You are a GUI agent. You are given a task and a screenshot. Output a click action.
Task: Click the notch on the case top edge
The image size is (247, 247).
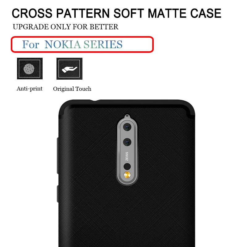94,101
